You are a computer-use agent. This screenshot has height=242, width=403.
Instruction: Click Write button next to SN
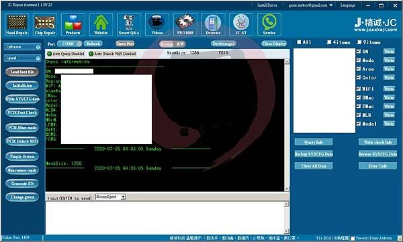tap(389, 52)
